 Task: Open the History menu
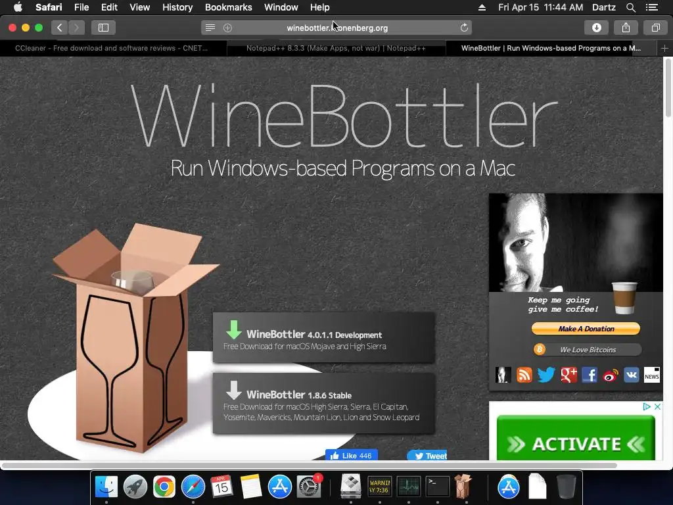(177, 7)
